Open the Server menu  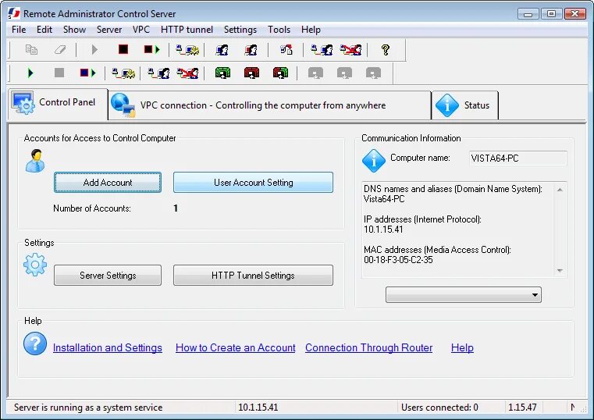point(109,30)
